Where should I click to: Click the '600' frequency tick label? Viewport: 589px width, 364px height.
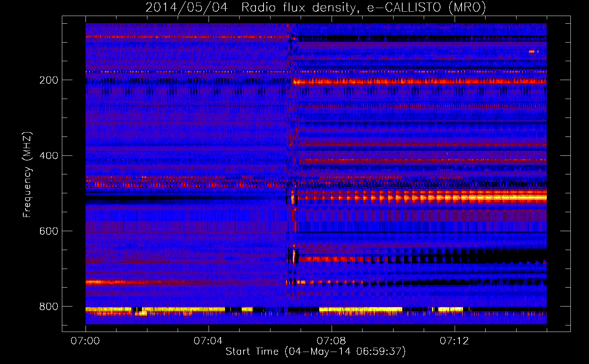[x=49, y=232]
